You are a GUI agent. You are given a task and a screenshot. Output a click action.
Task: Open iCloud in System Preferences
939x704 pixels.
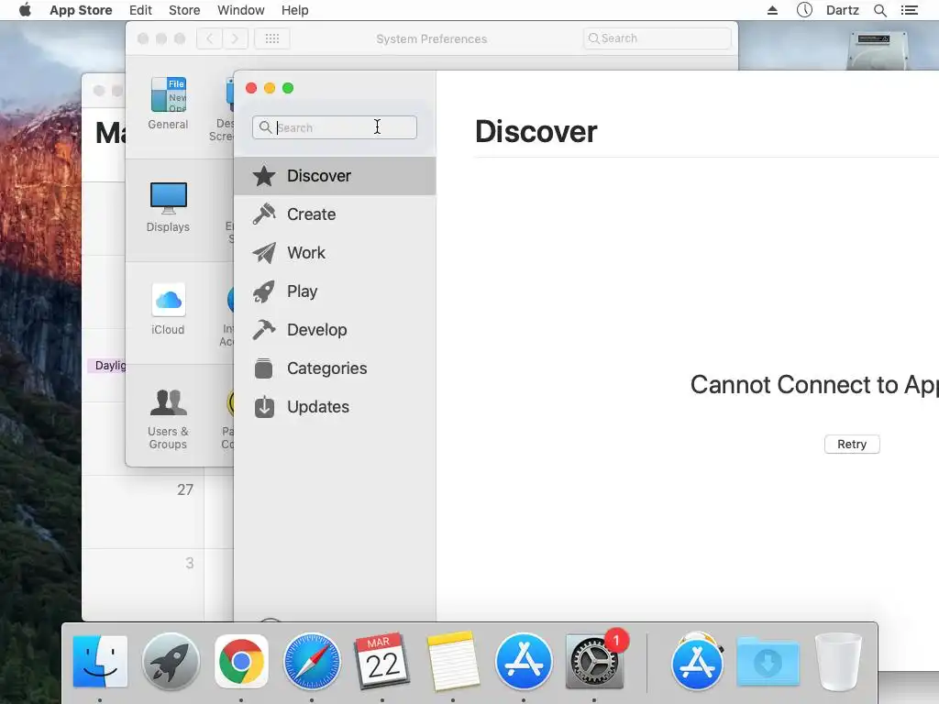click(x=169, y=310)
